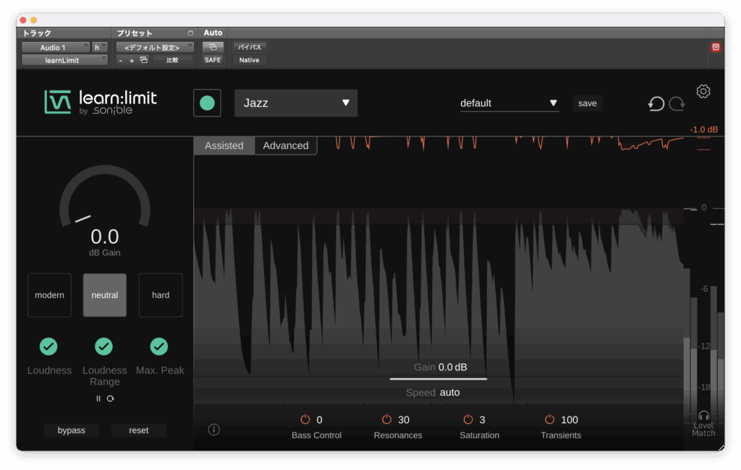Screen dimensions: 741x470
Task: Click the 0 threshold marker on meter
Action: click(703, 208)
